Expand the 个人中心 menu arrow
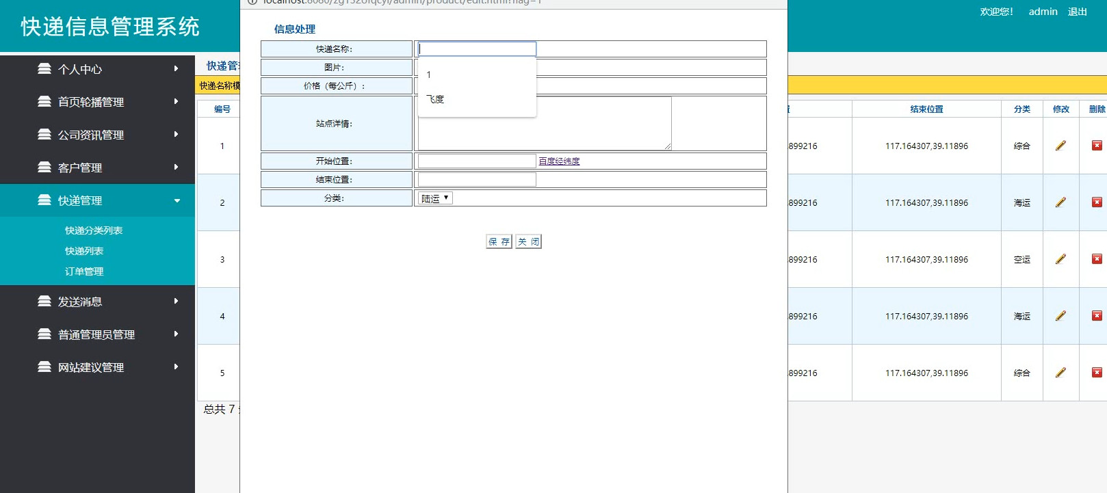This screenshot has height=493, width=1107. [176, 68]
